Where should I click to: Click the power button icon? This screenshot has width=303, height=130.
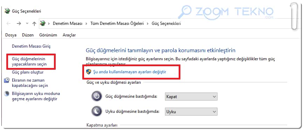pyautogui.click(x=97, y=96)
